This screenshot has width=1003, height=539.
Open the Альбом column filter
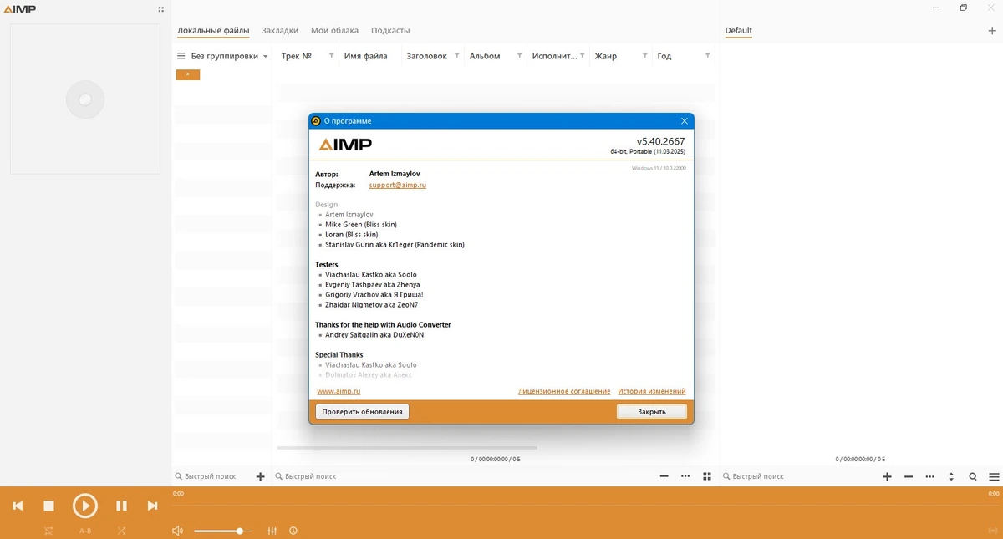[519, 56]
